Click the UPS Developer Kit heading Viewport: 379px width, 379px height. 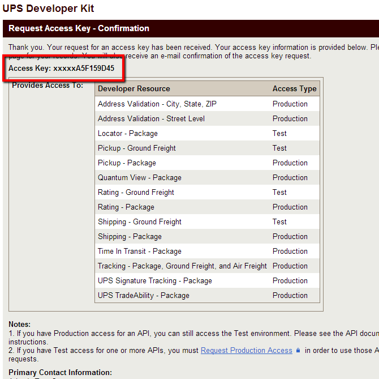48,8
